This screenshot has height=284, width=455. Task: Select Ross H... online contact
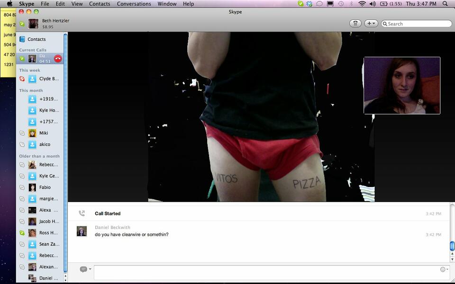point(40,233)
